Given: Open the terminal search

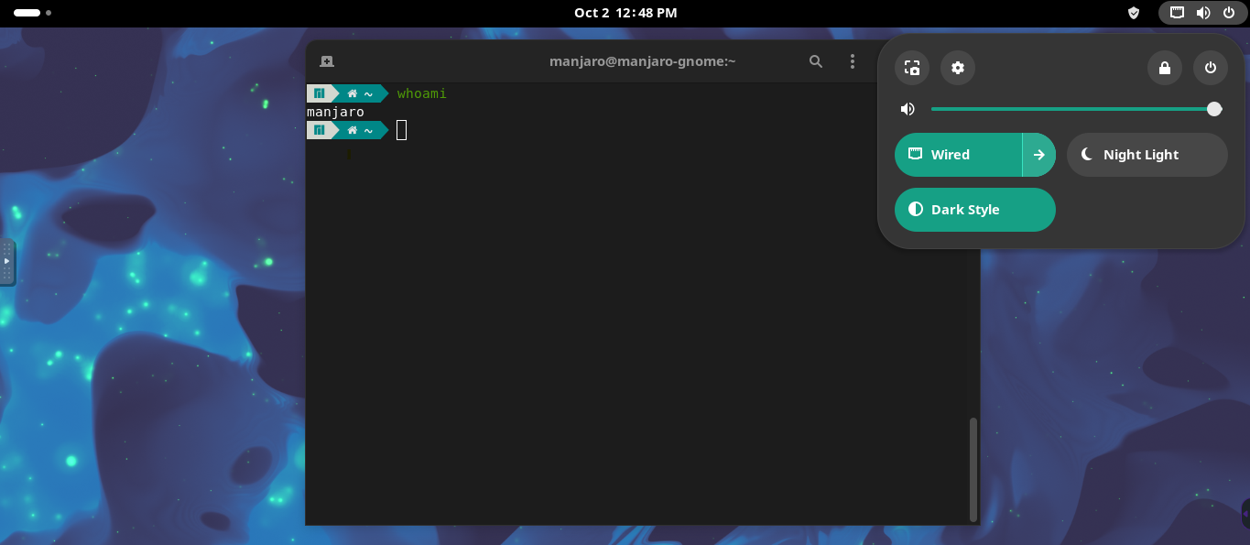Looking at the screenshot, I should [x=815, y=61].
